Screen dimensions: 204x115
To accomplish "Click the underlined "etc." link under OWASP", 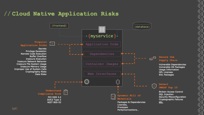I will coord(161,102).
